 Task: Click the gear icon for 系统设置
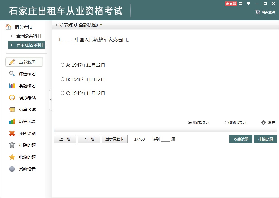(x=12, y=169)
